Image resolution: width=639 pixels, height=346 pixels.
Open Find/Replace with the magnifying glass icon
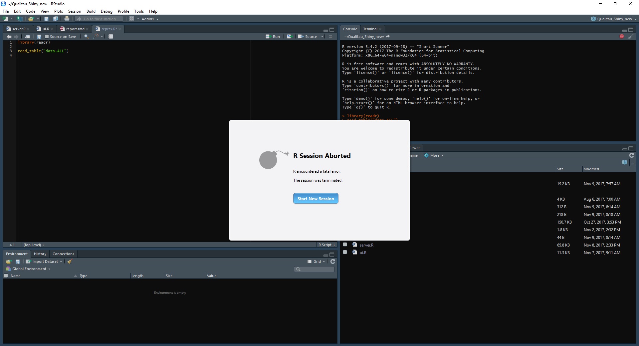86,37
